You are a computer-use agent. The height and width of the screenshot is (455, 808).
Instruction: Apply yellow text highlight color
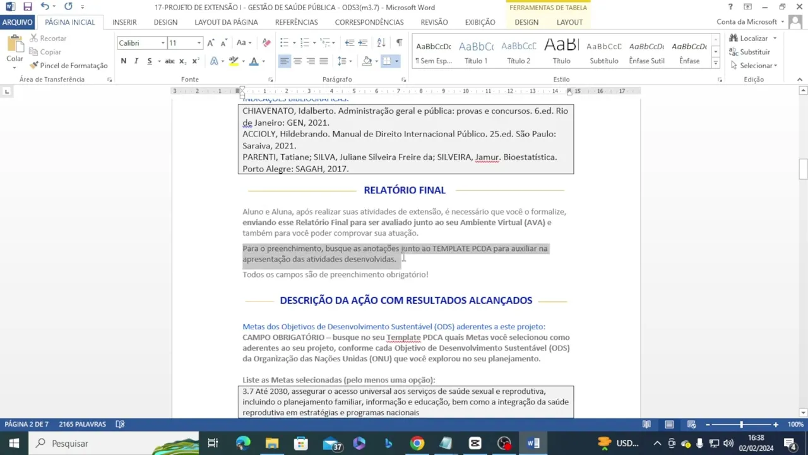click(234, 61)
